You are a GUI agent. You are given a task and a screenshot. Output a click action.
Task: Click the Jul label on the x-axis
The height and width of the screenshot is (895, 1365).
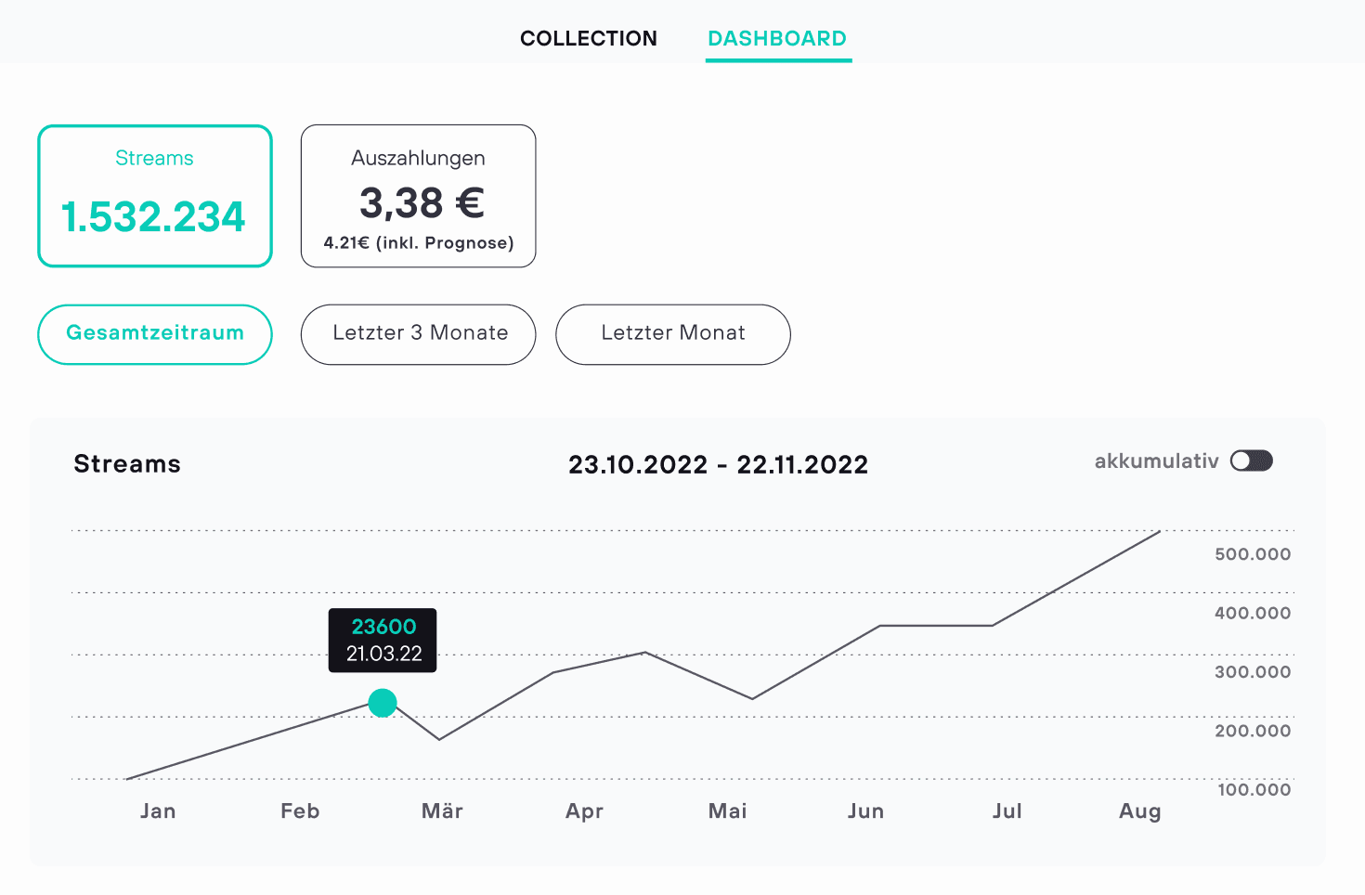point(1007,811)
